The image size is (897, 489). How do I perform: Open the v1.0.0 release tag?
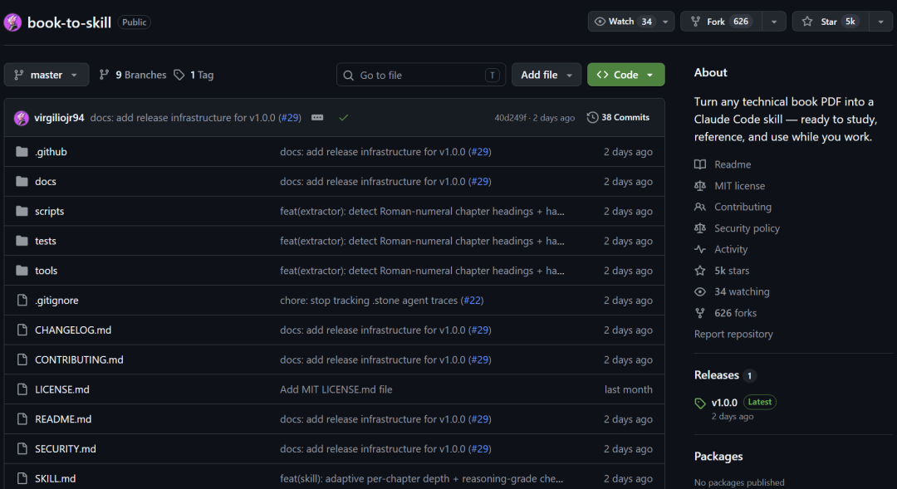724,403
